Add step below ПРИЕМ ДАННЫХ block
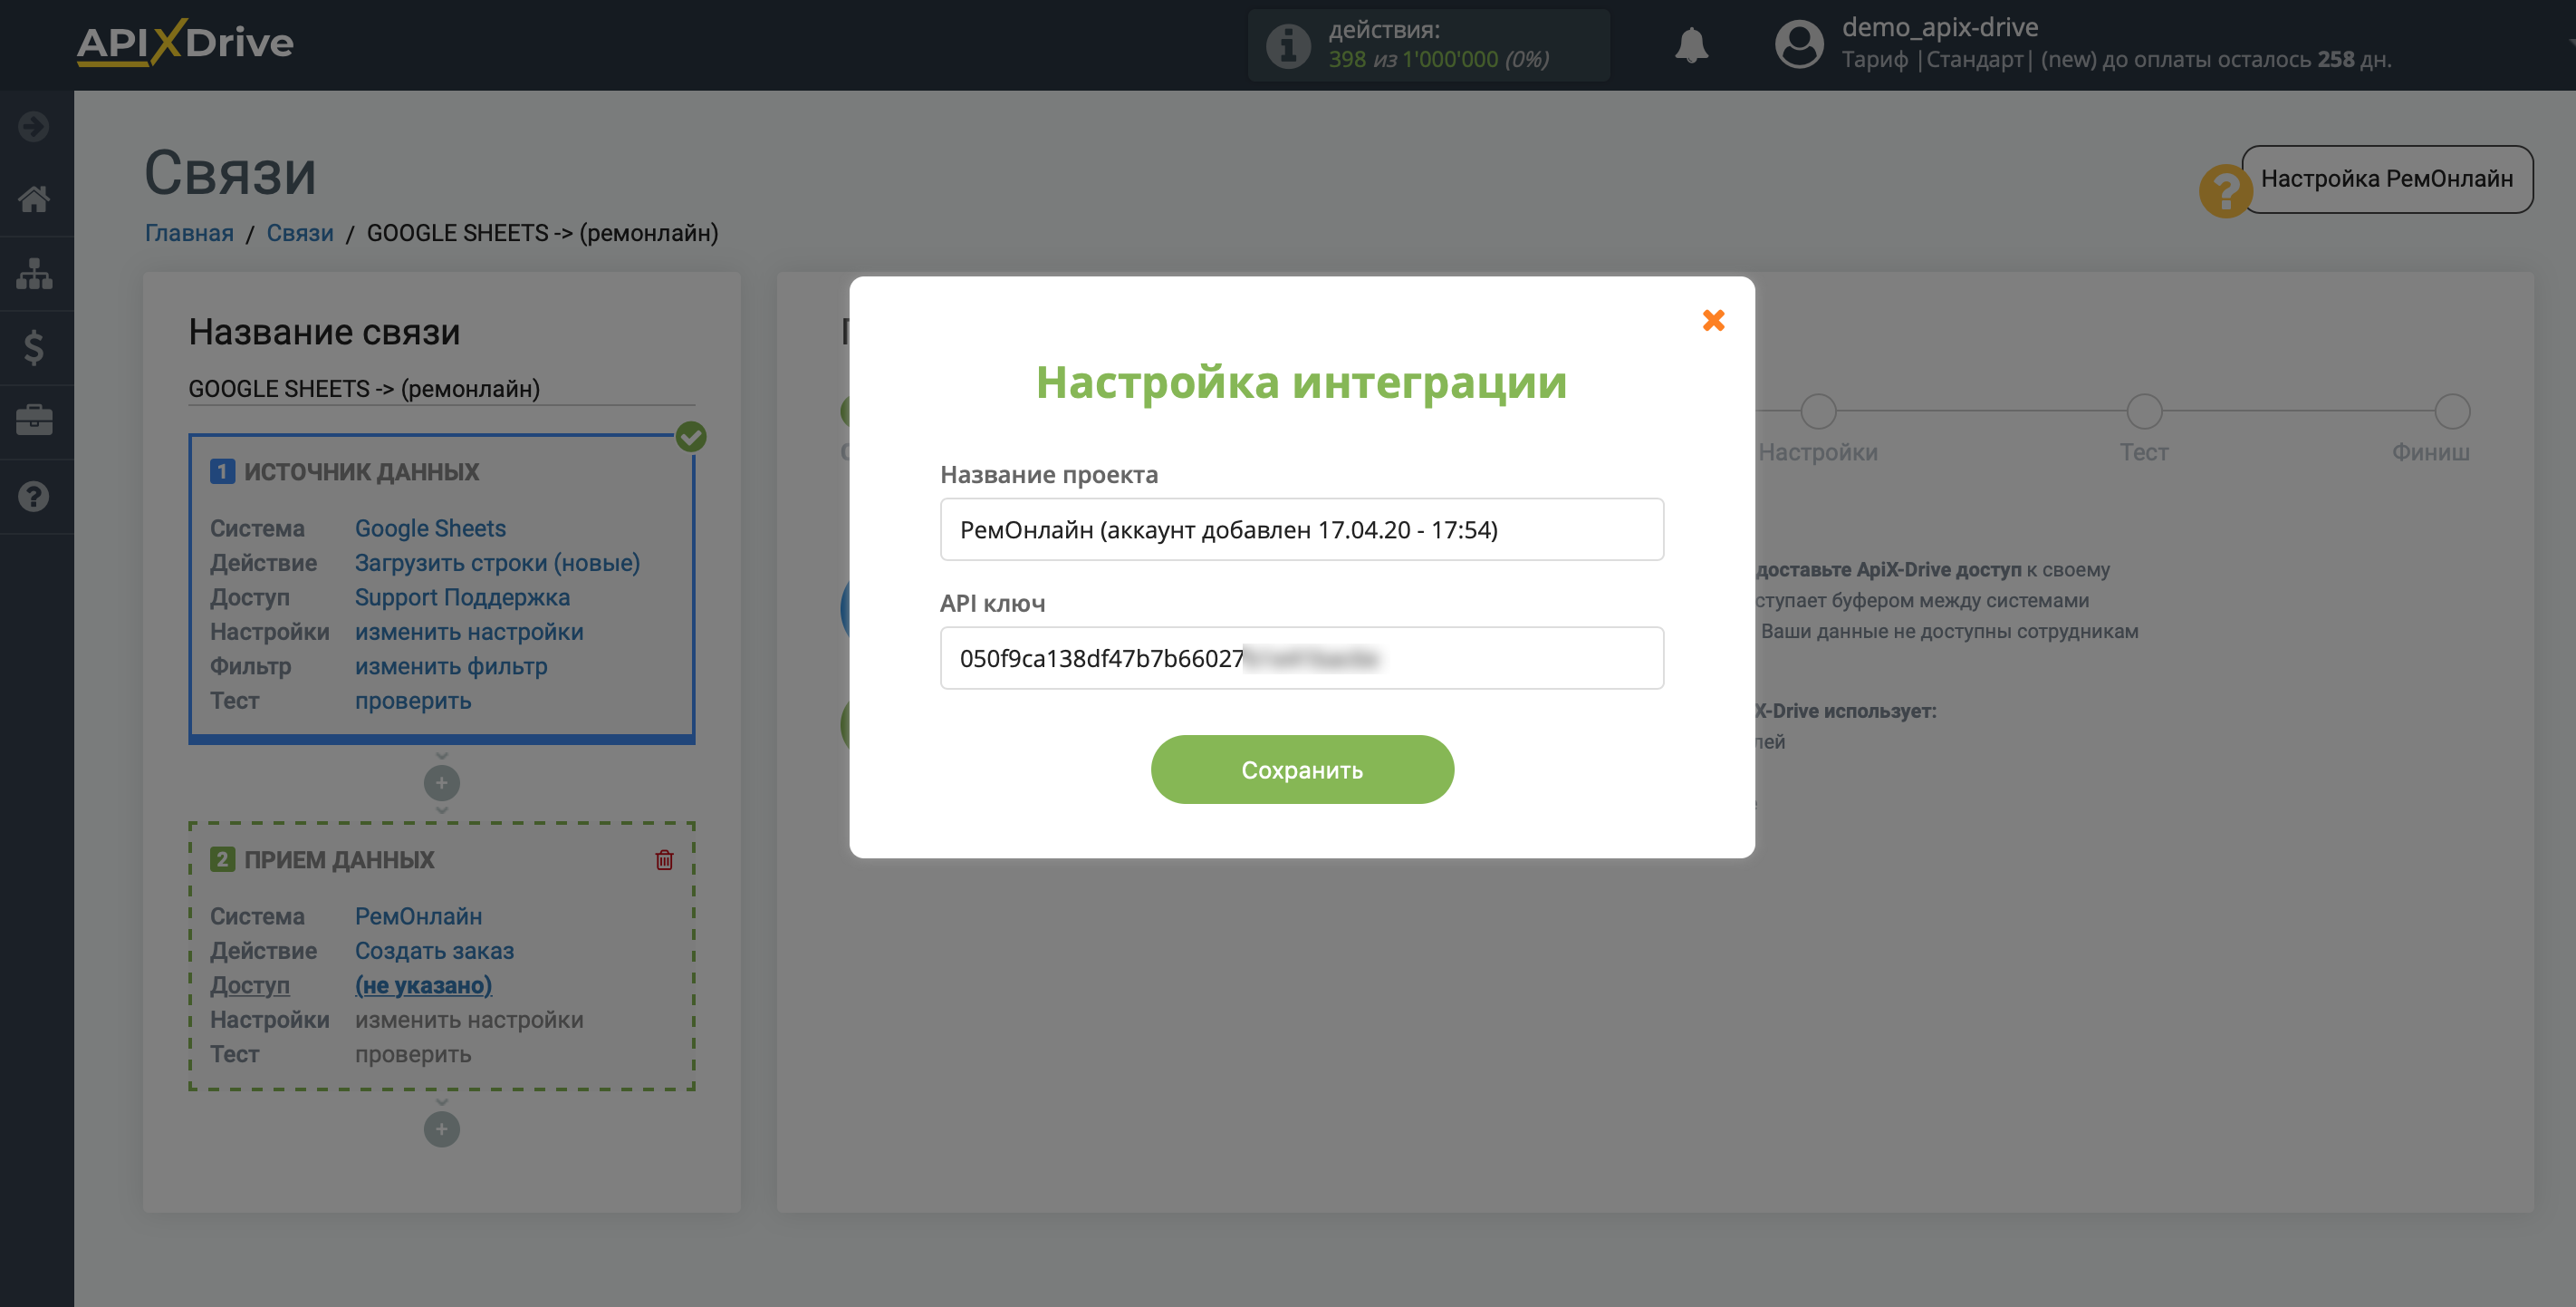This screenshot has width=2576, height=1307. coord(441,1128)
